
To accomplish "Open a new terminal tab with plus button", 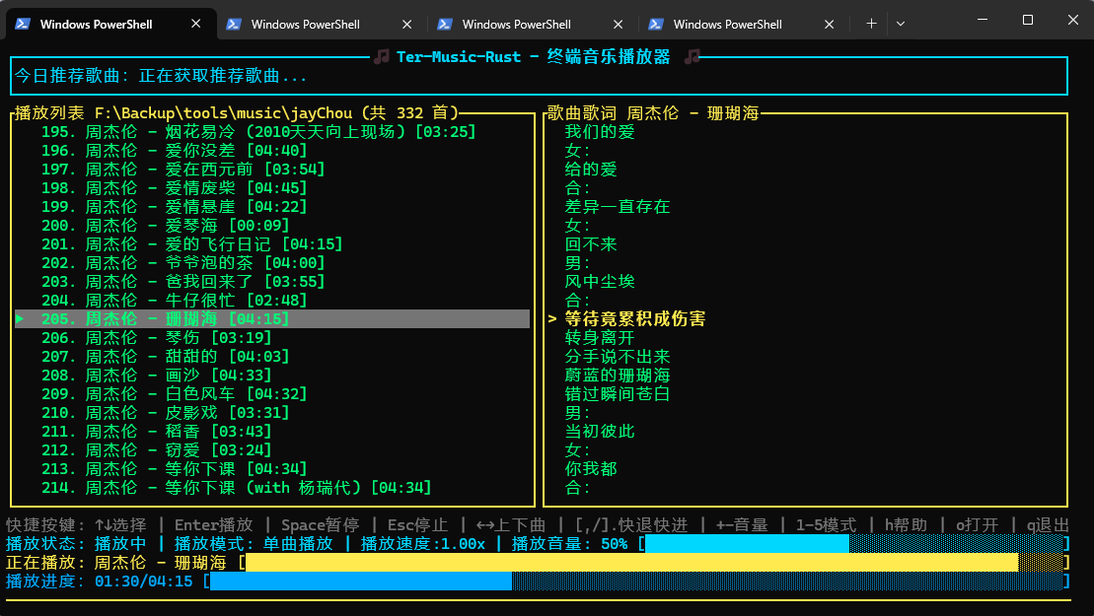I will point(871,24).
